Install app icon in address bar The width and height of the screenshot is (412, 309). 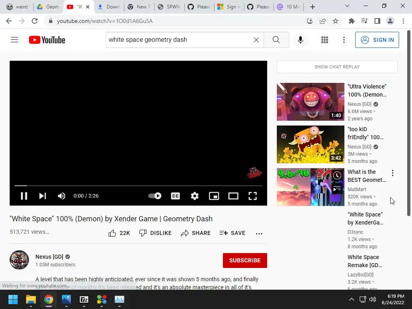[x=310, y=21]
